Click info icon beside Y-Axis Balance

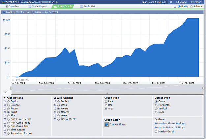pyautogui.click(x=5, y=105)
